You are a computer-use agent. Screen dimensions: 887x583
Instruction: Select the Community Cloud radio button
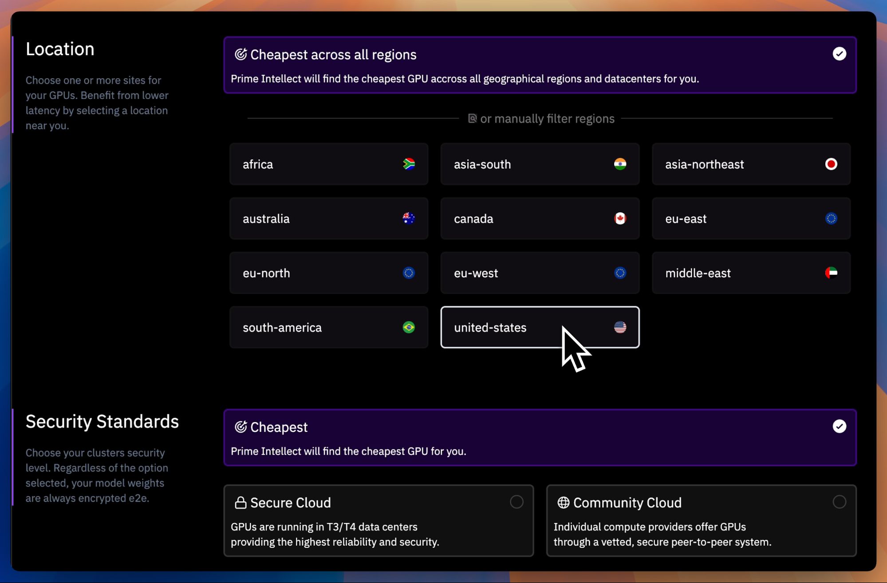(839, 502)
